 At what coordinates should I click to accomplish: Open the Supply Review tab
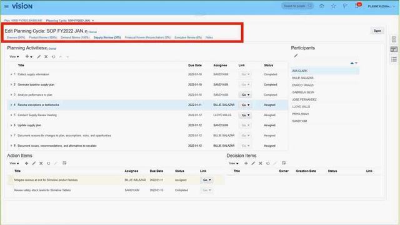coord(107,37)
